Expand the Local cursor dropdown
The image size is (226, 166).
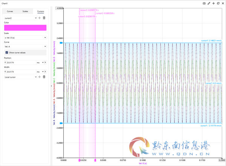[x=21, y=77]
